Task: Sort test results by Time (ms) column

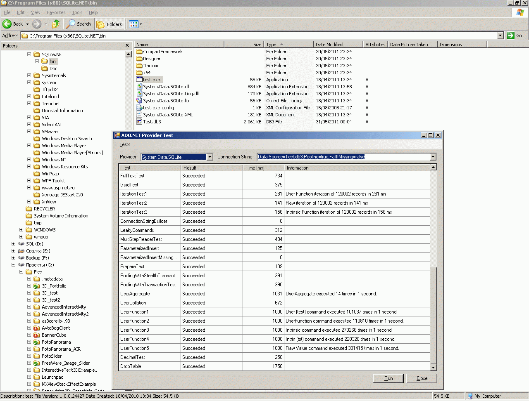Action: 263,168
